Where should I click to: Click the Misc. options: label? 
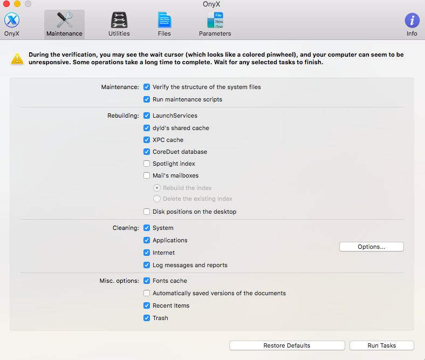[119, 281]
